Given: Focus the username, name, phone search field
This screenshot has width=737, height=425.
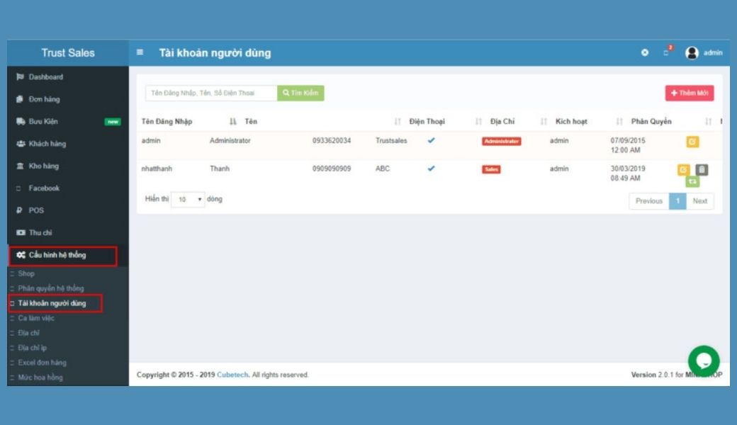Looking at the screenshot, I should tap(211, 93).
